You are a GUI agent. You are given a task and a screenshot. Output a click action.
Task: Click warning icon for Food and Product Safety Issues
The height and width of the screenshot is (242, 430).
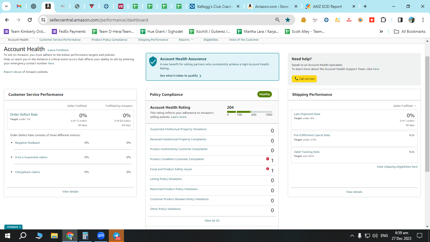pos(267,169)
